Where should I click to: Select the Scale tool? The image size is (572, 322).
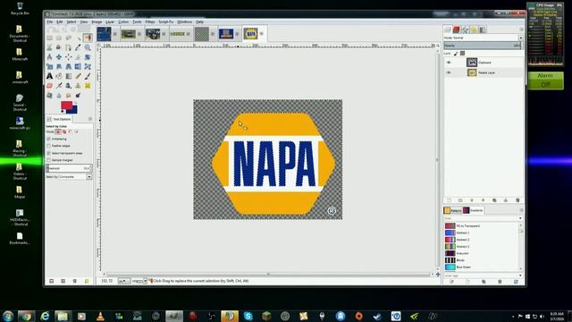pyautogui.click(x=50, y=66)
